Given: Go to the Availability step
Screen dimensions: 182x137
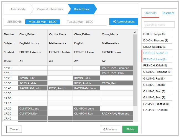Looking at the screenshot, I should (18, 9).
